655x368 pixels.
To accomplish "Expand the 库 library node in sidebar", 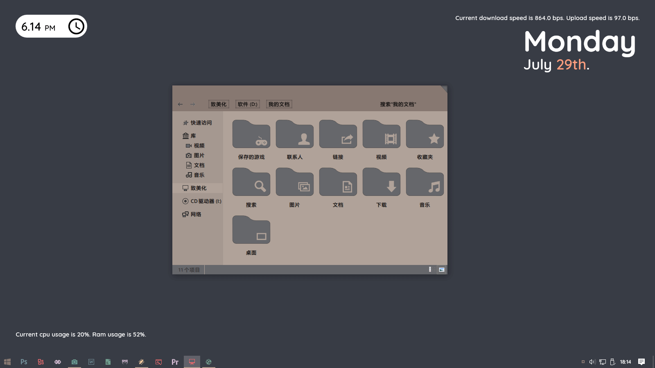I will coord(193,136).
